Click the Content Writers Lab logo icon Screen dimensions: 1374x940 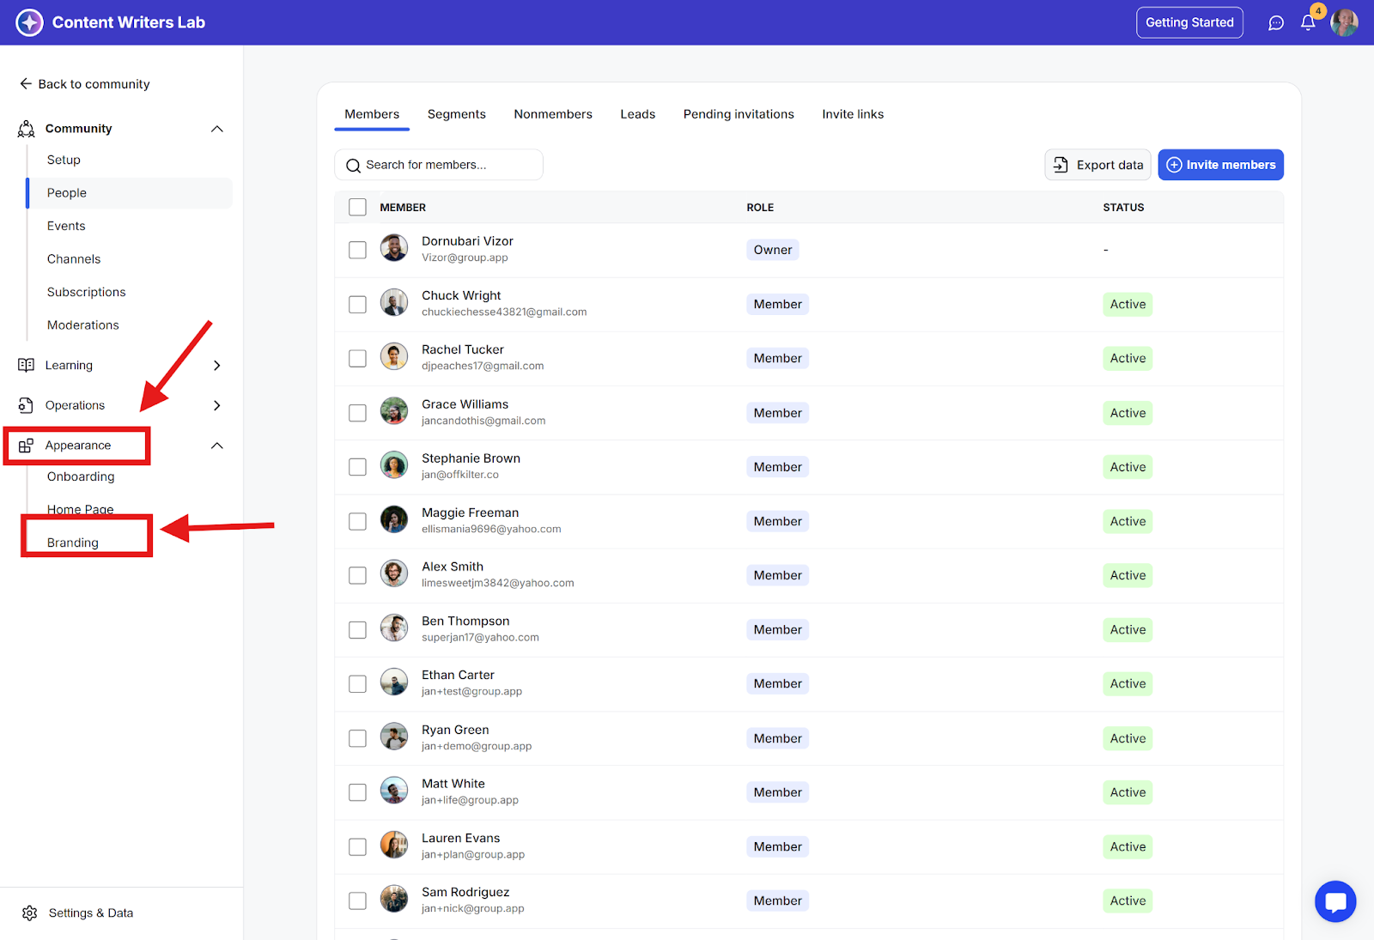coord(29,22)
